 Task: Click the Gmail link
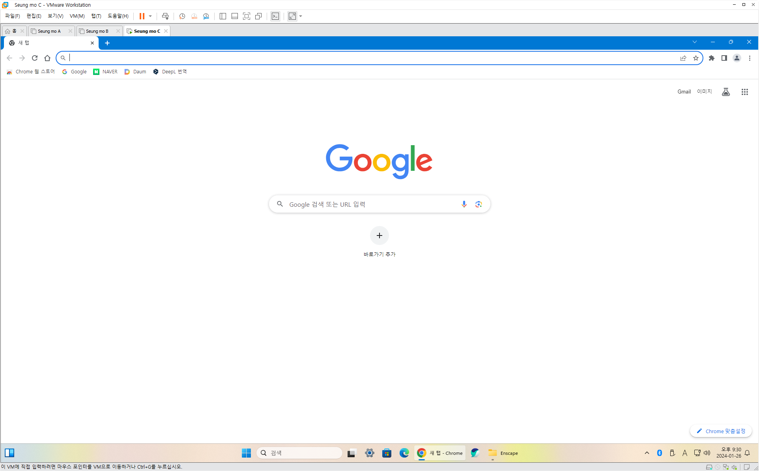point(684,92)
